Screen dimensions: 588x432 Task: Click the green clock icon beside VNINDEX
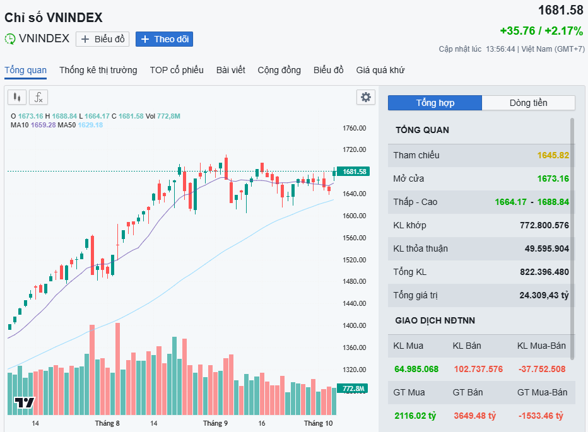[10, 39]
